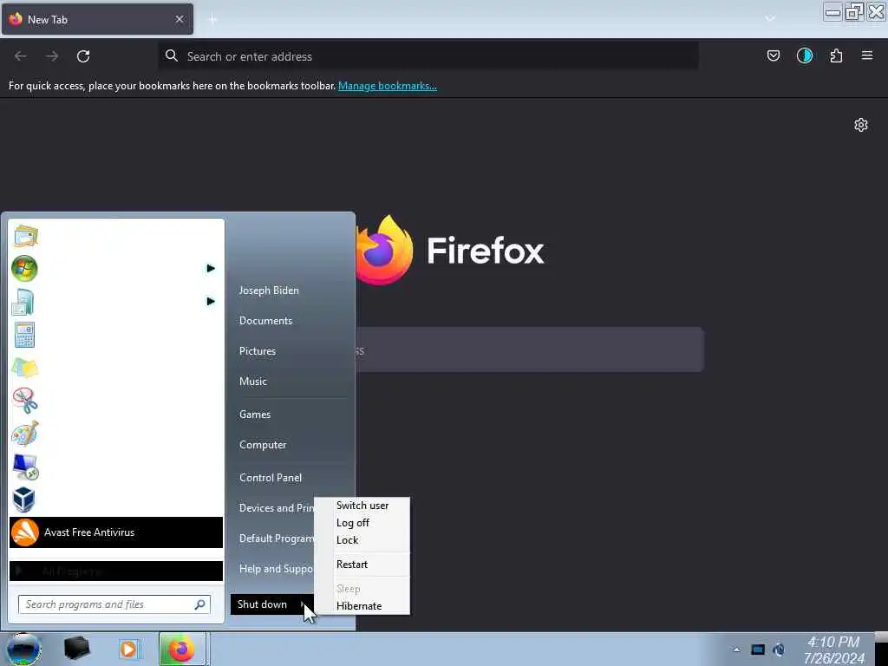Open Joseph Biden user folder

coord(269,291)
